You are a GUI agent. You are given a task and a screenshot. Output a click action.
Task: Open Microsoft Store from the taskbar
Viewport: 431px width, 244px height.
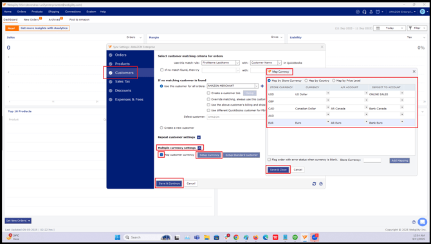(x=216, y=237)
